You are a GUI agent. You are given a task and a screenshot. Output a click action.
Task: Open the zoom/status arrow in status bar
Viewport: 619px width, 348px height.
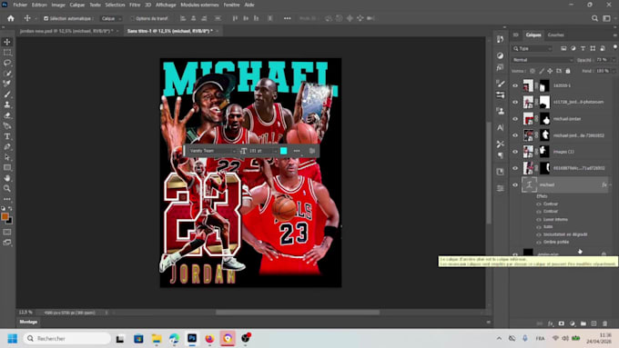[x=107, y=313]
